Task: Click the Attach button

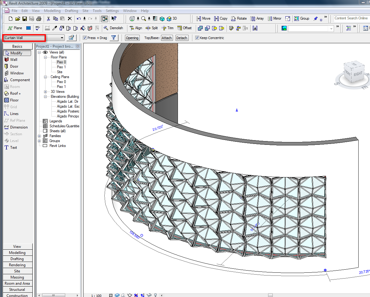Action: pos(167,38)
